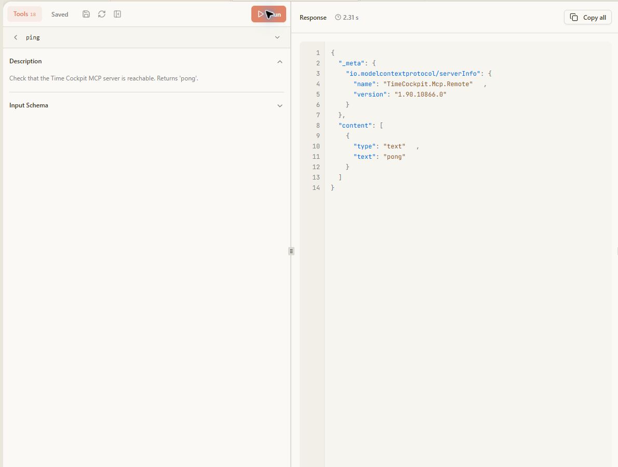Click the "io.modelcontextprotocol/serverInfo" key
Viewport: 618px width, 467px height.
pos(413,74)
